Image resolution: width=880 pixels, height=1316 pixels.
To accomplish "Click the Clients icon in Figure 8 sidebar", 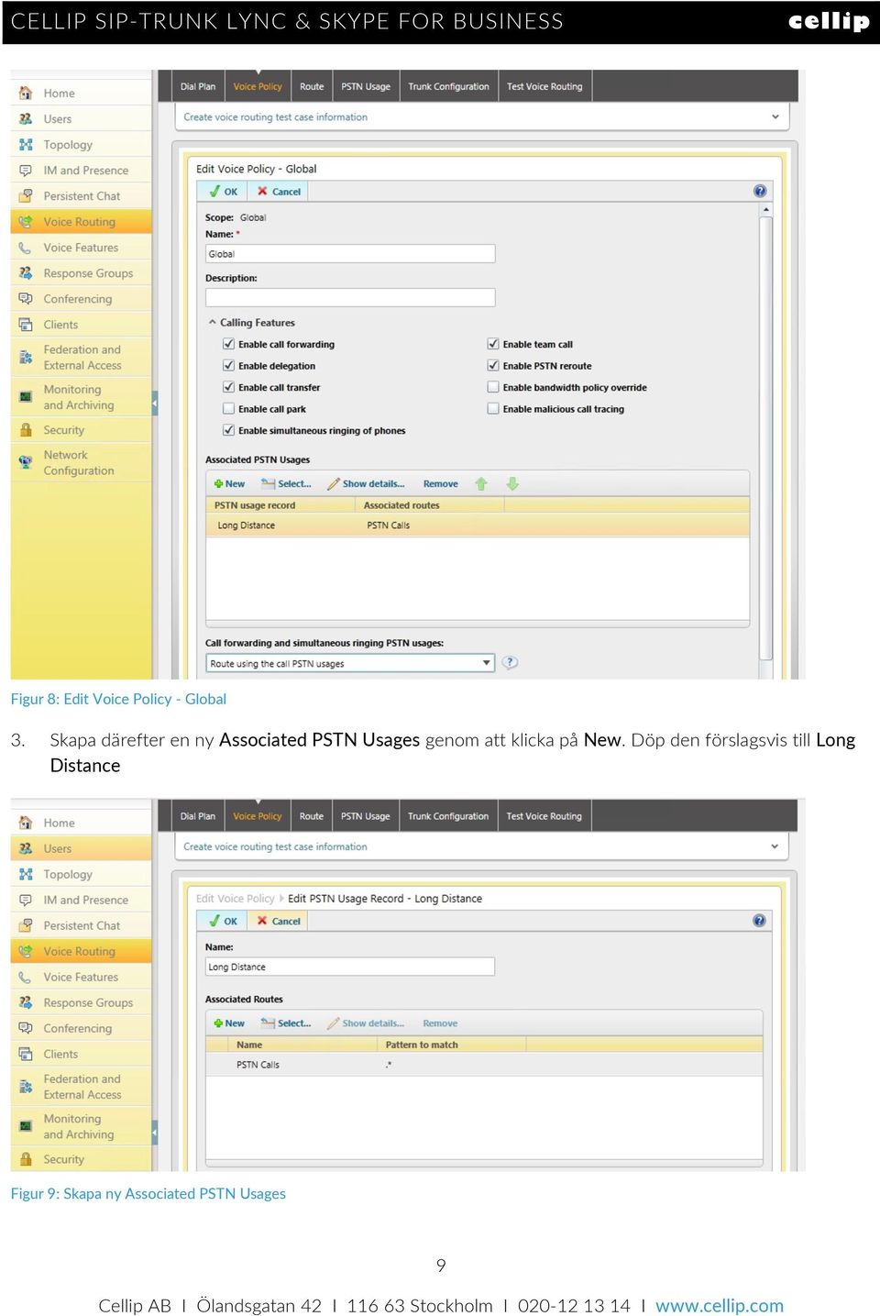I will pyautogui.click(x=26, y=325).
